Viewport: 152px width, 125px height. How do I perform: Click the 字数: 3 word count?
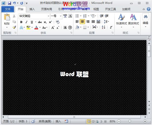pyautogui.click(x=23, y=121)
